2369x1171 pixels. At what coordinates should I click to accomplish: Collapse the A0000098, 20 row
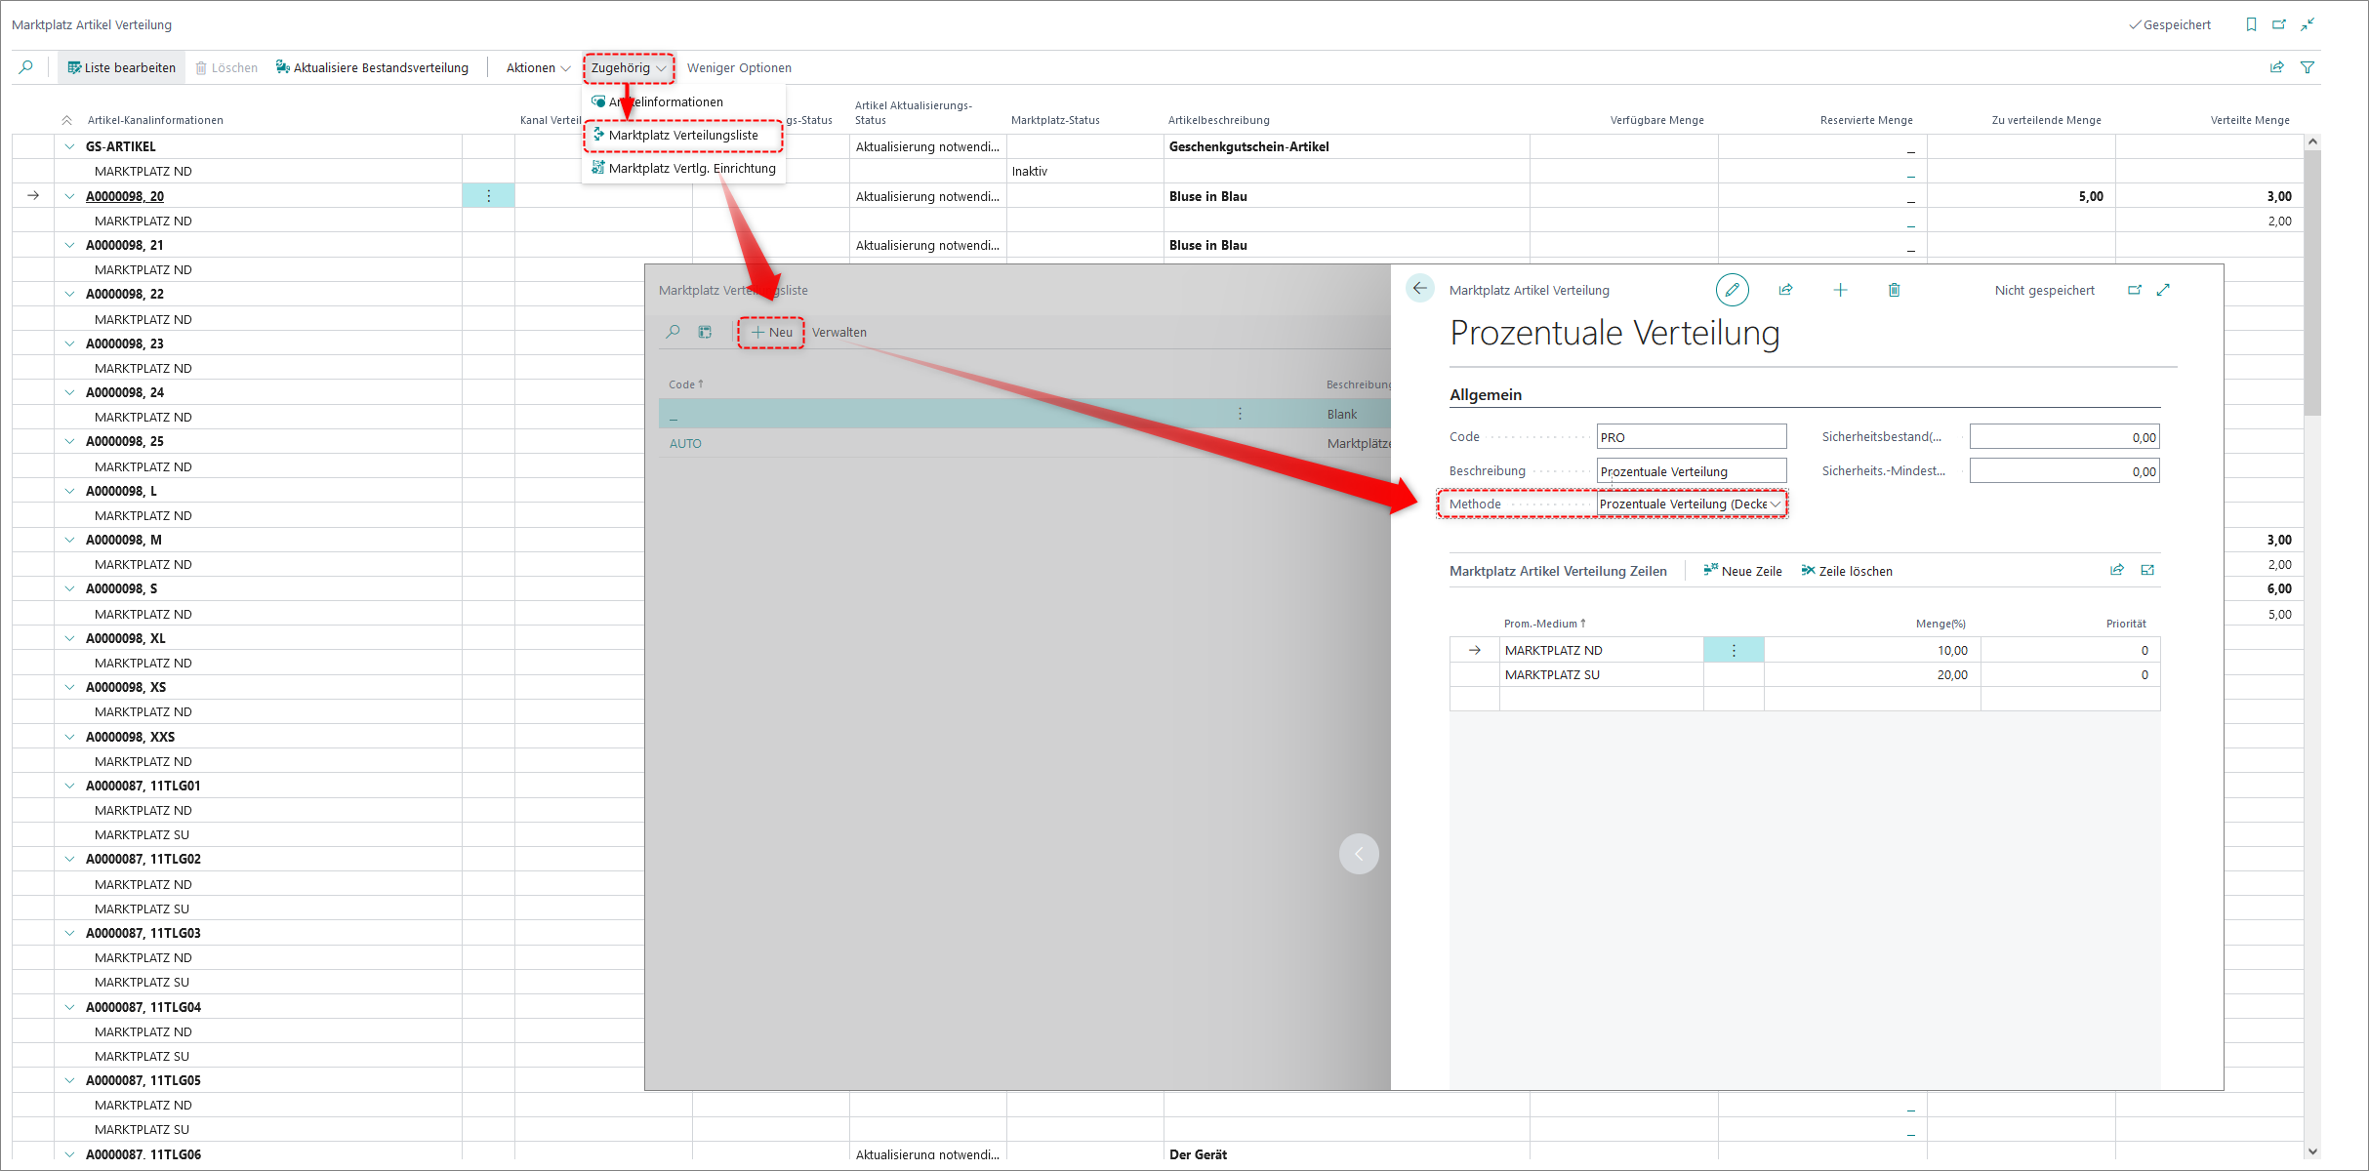[x=69, y=196]
